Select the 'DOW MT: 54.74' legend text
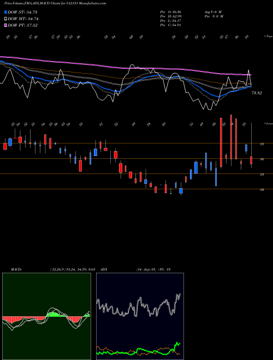 (x=23, y=19)
